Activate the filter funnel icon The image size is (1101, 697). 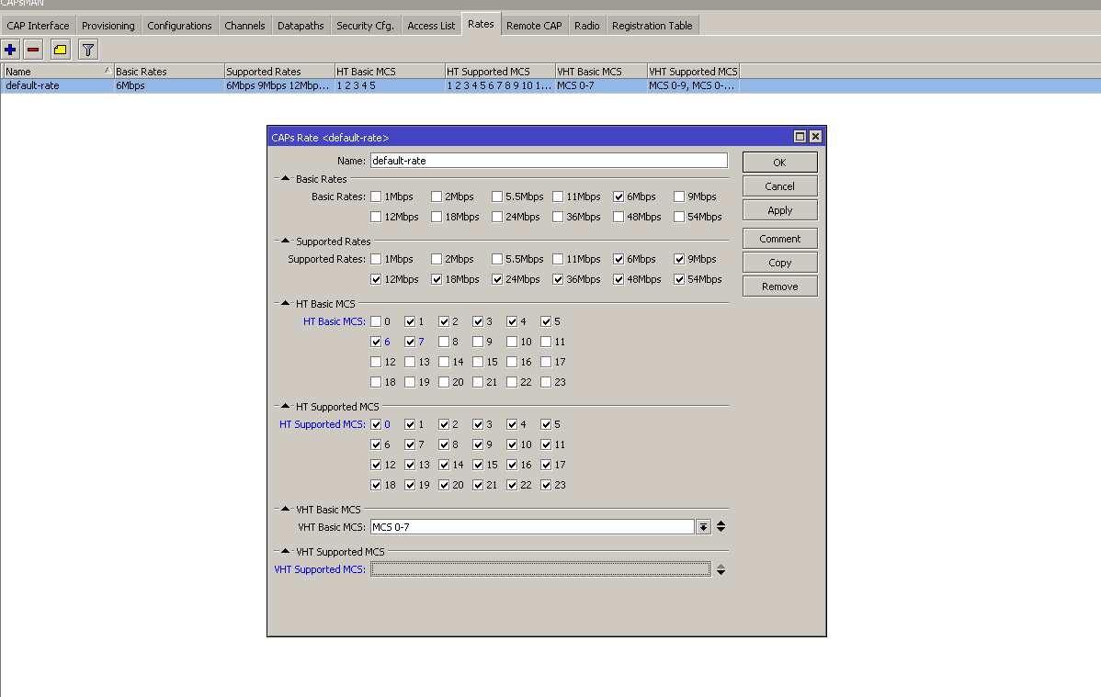pos(87,49)
